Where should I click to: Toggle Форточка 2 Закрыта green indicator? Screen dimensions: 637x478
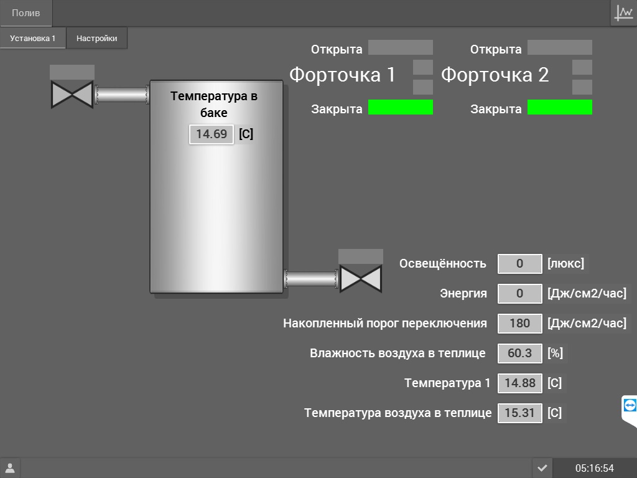click(x=559, y=107)
